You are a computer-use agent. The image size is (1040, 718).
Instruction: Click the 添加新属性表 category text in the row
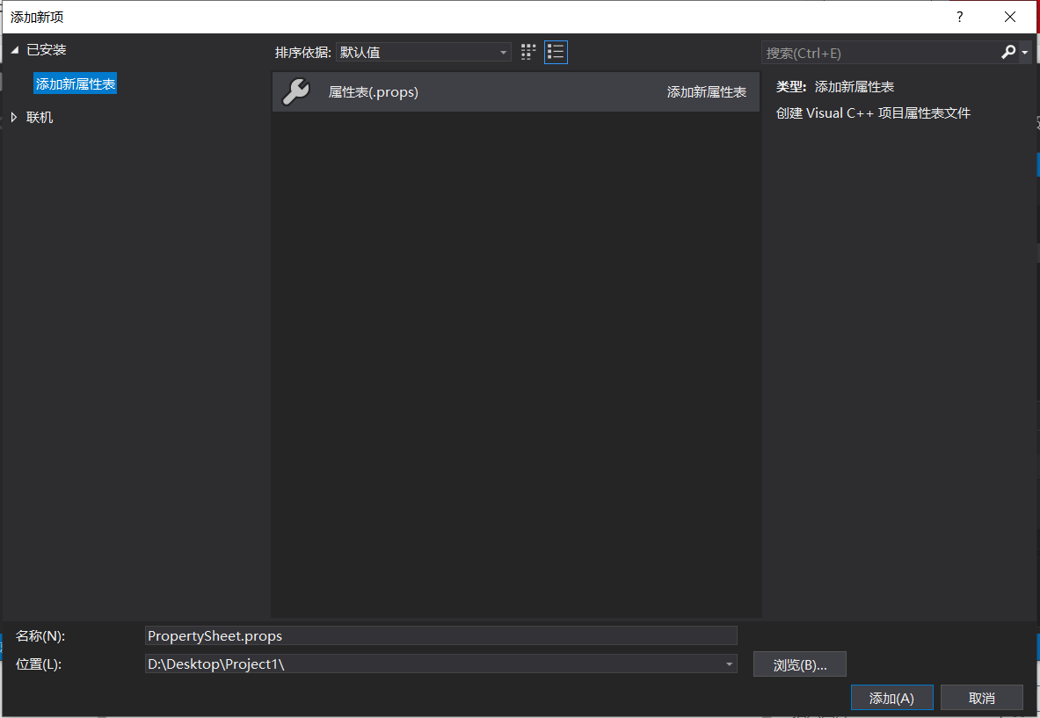pos(707,92)
